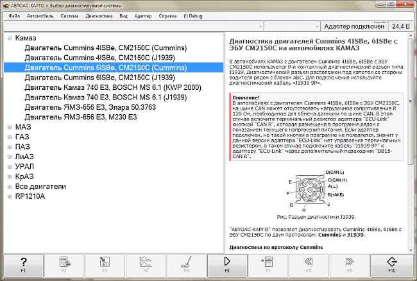
Task: Expand the ГАЗ tree node
Action: coord(10,137)
